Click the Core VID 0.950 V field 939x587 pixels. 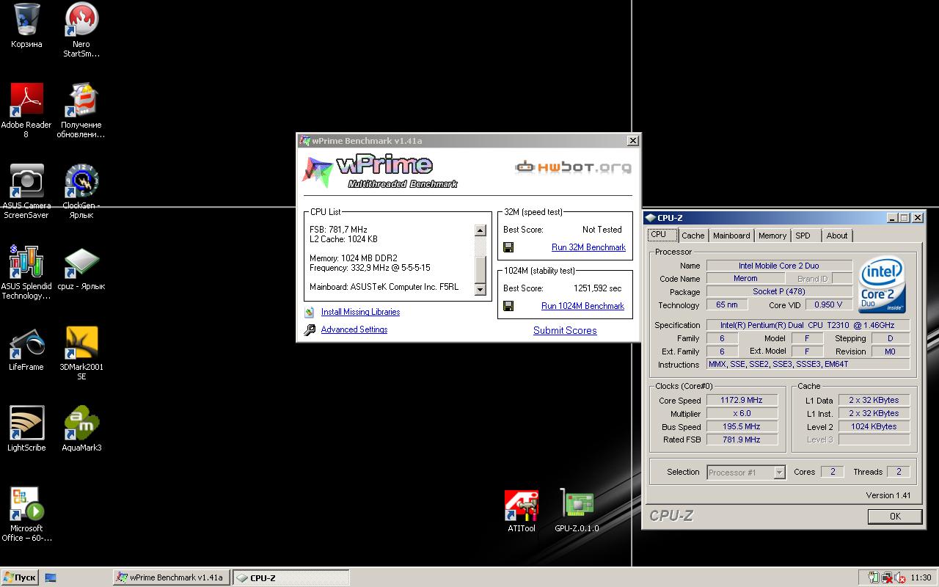pos(828,305)
